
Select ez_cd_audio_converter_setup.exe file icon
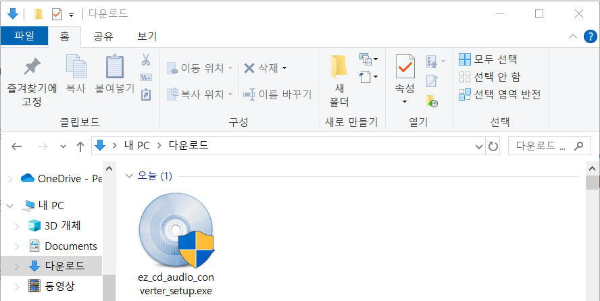(x=176, y=230)
